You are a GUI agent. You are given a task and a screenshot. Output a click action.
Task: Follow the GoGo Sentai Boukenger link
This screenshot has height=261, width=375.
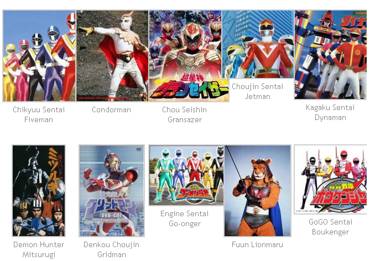[x=331, y=227]
